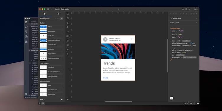The width and height of the screenshot is (222, 111).
Task: Select the Text tool in vertical toolbar
Action: click(68, 27)
